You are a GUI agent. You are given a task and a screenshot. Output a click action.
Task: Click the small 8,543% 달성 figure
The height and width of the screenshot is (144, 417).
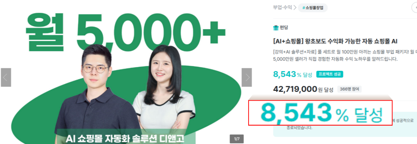(293, 74)
